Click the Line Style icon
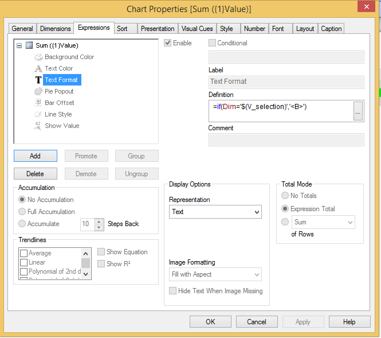Viewport: 381px width, 338px height. 38,114
